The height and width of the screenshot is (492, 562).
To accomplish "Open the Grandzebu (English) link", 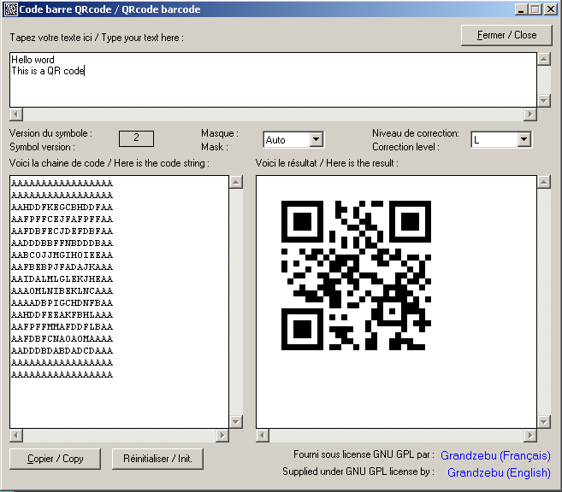I will (499, 471).
